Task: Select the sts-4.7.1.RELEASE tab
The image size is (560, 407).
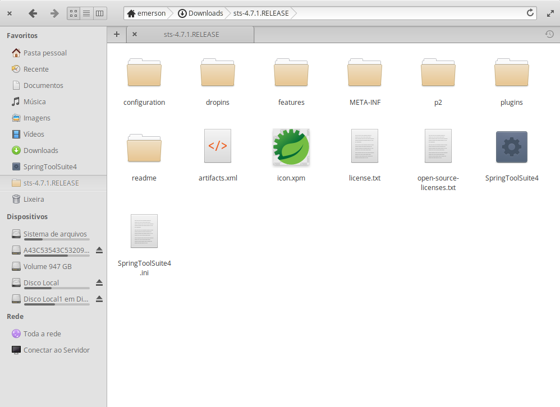Action: click(x=191, y=35)
